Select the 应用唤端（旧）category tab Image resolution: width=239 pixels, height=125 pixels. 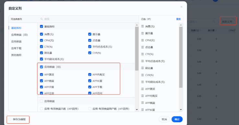[x=19, y=35]
